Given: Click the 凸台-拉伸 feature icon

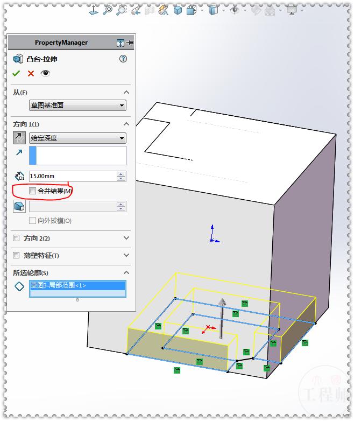Looking at the screenshot, I should pyautogui.click(x=18, y=59).
